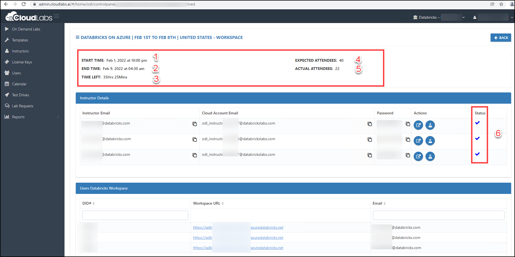
Task: Click the lab flask action for first instructor
Action: [x=430, y=125]
